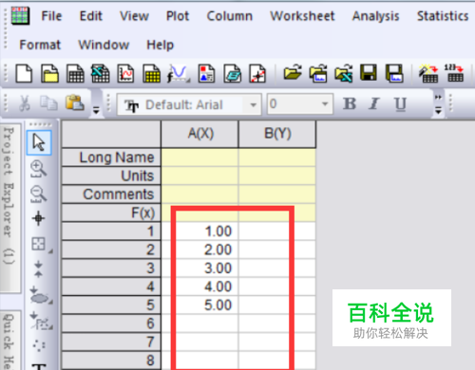Select the Zoom In magnifier tool
The height and width of the screenshot is (370, 475).
38,168
